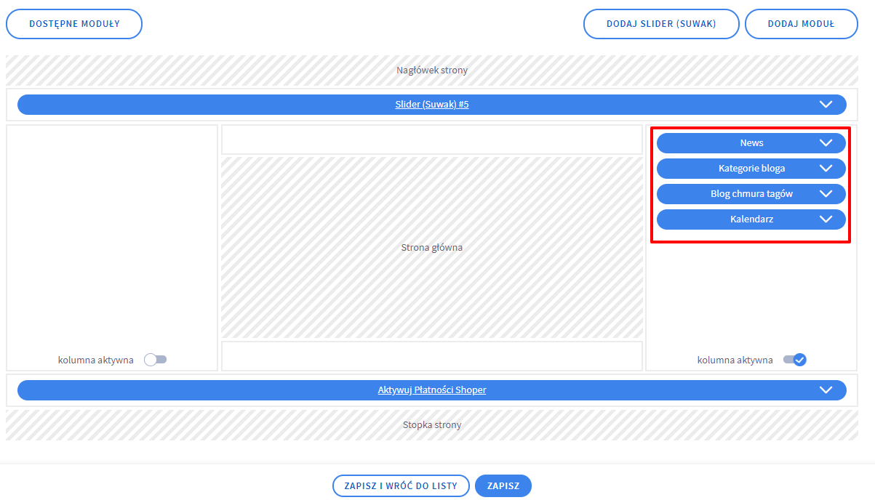The image size is (875, 500).
Task: Expand the Blog chmura tagów chevron
Action: tap(826, 194)
